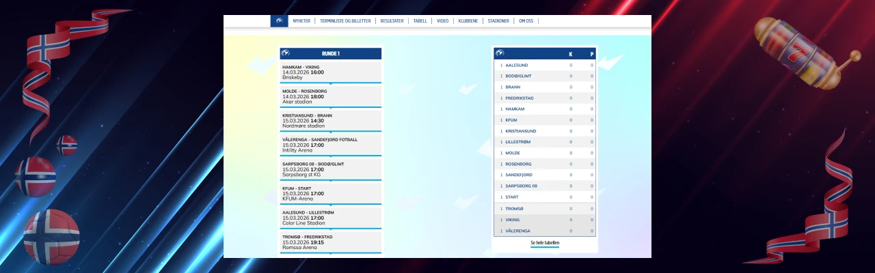Expand the Aalesund - Lillestrøm match arrow

331,229
